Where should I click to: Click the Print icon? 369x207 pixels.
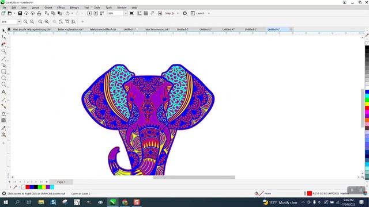39,13
